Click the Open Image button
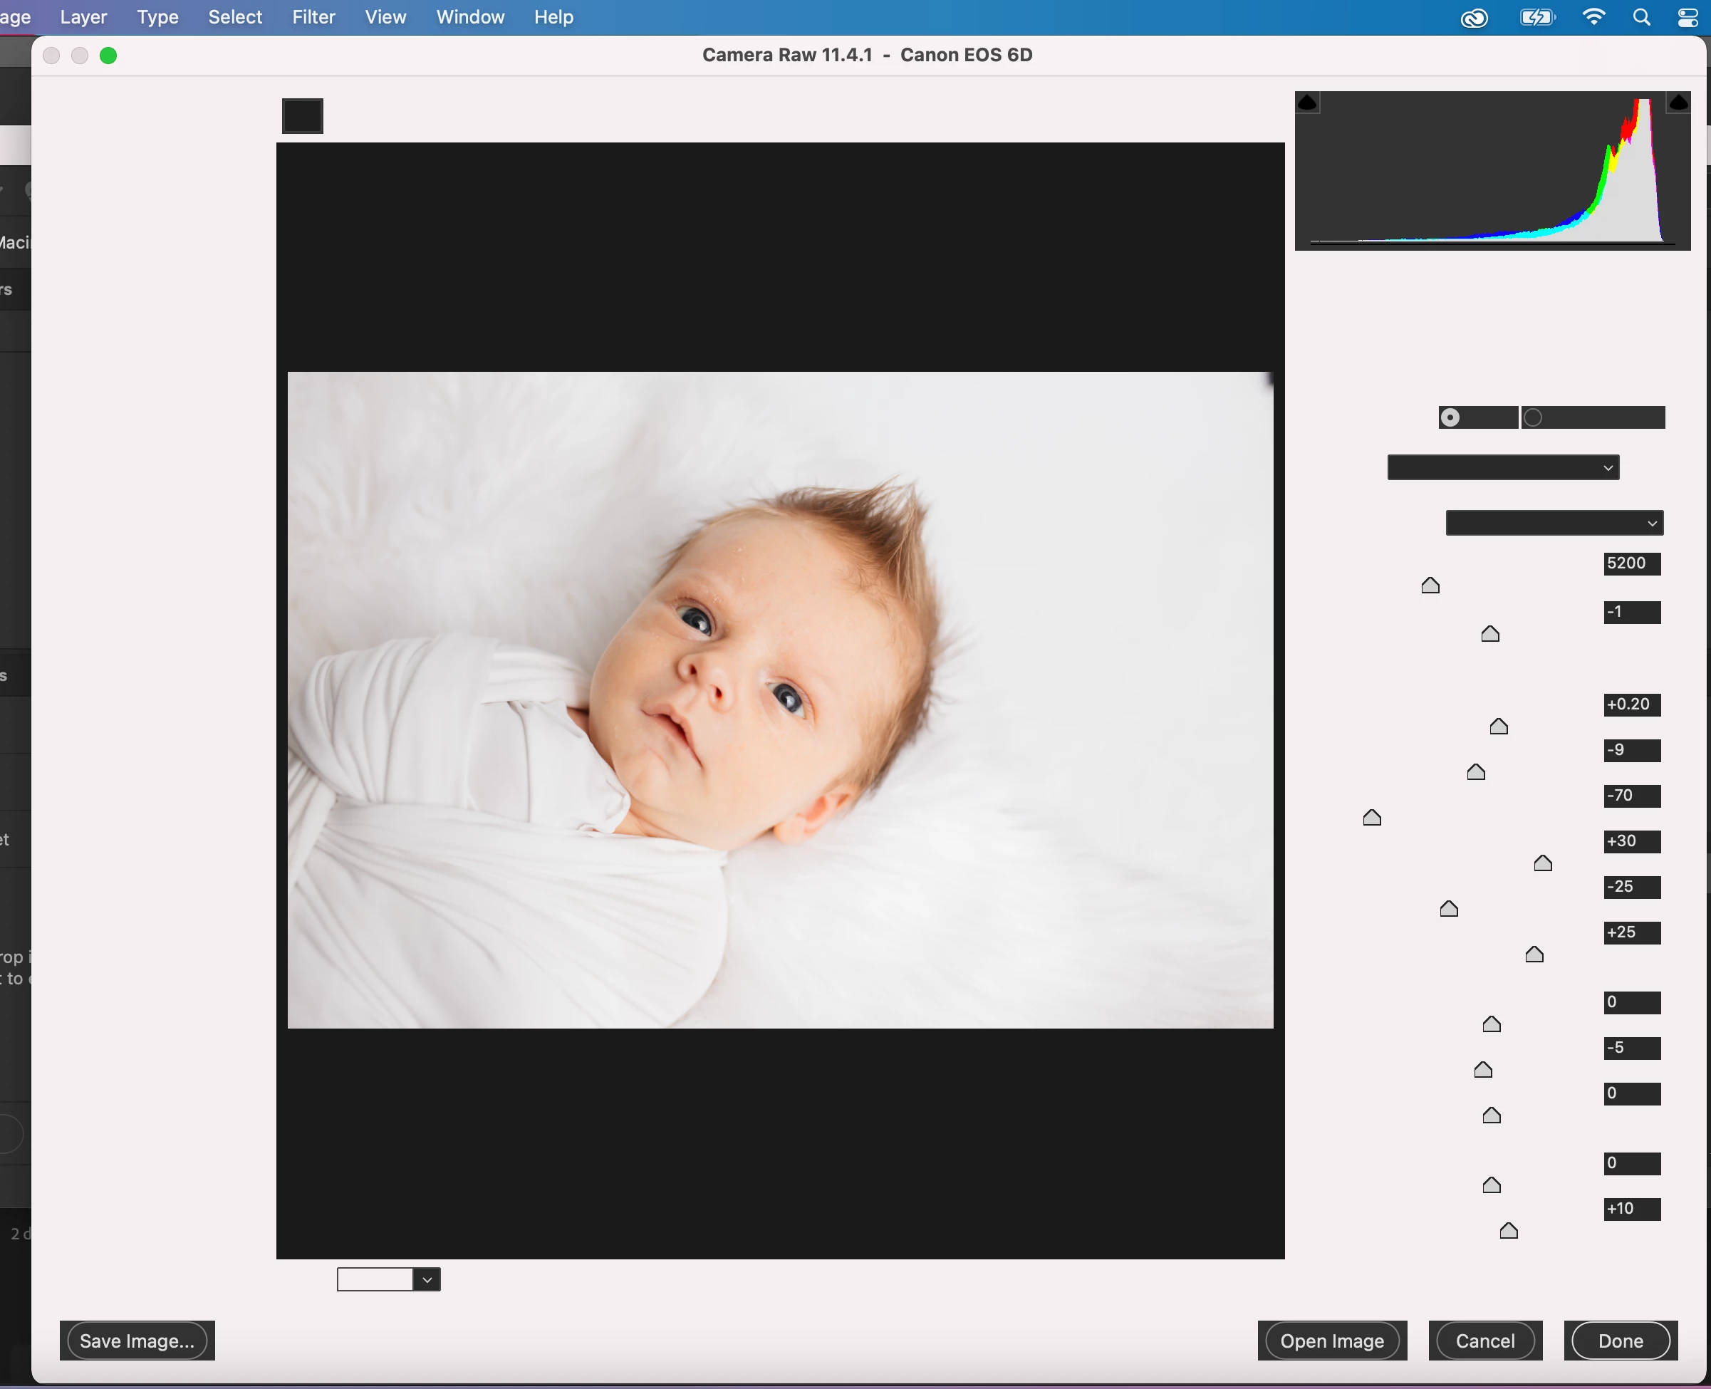 (x=1332, y=1341)
